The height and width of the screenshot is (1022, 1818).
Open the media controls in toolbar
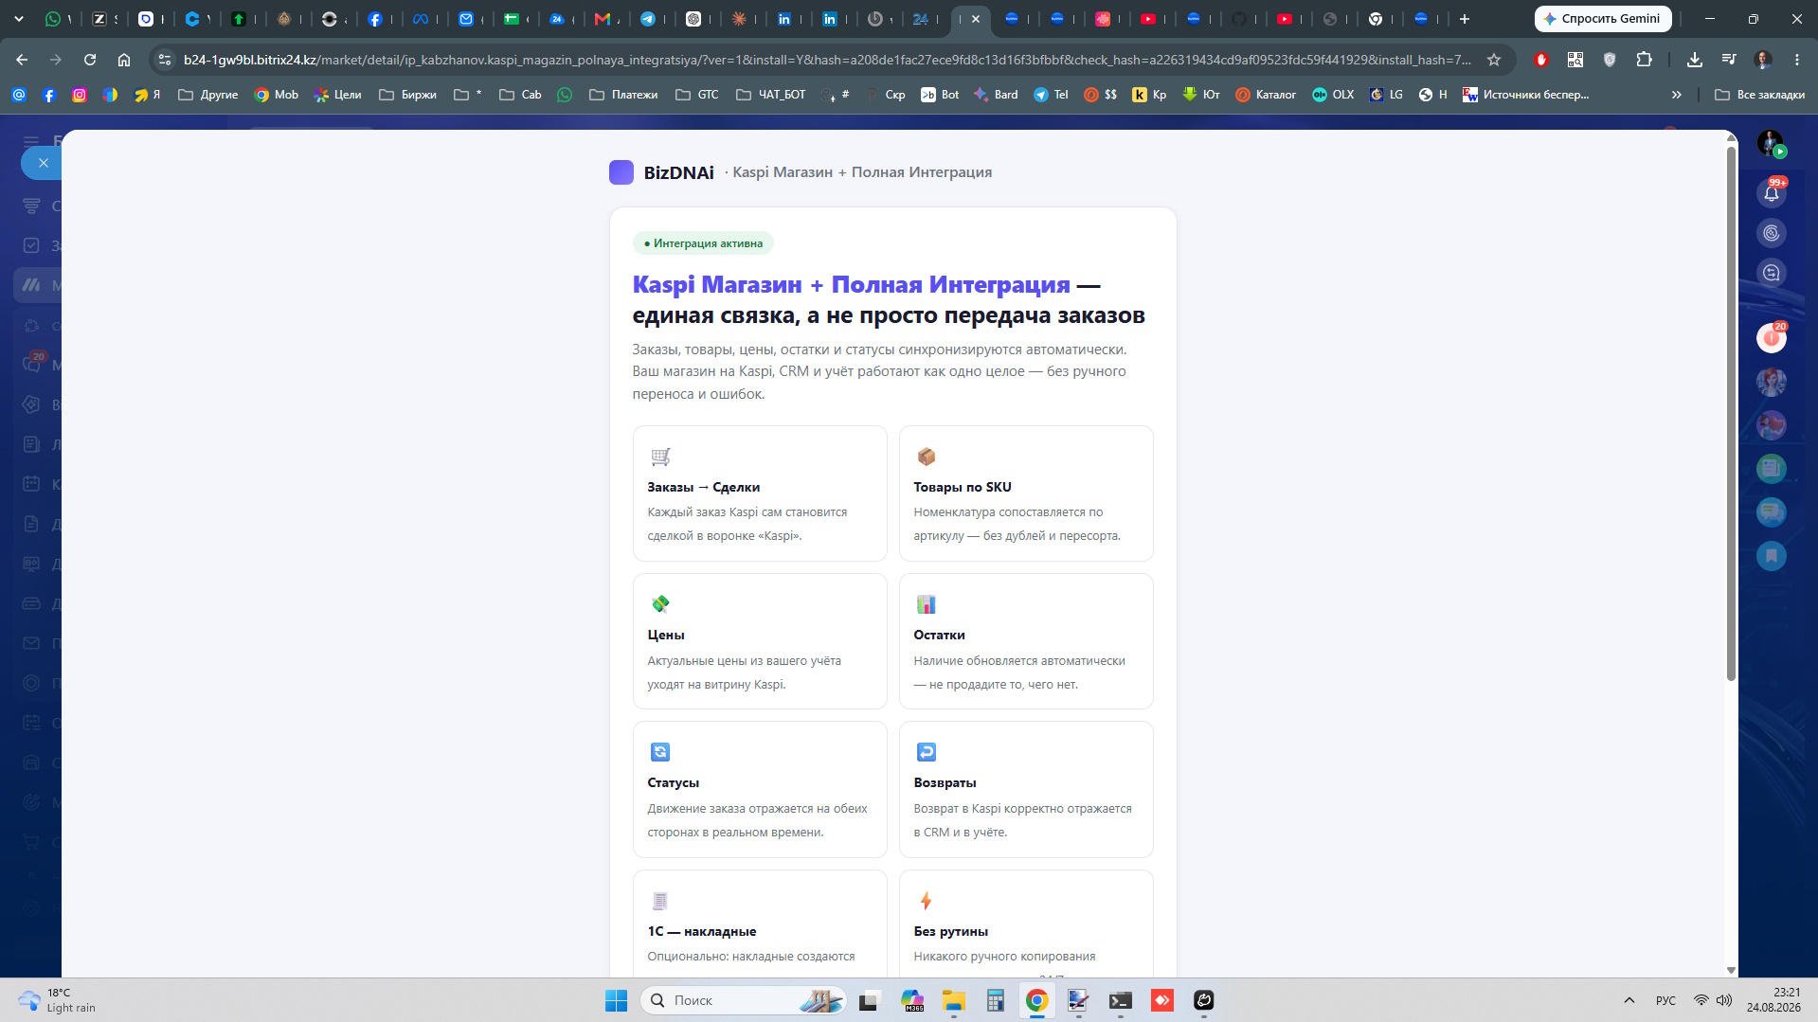[1729, 60]
